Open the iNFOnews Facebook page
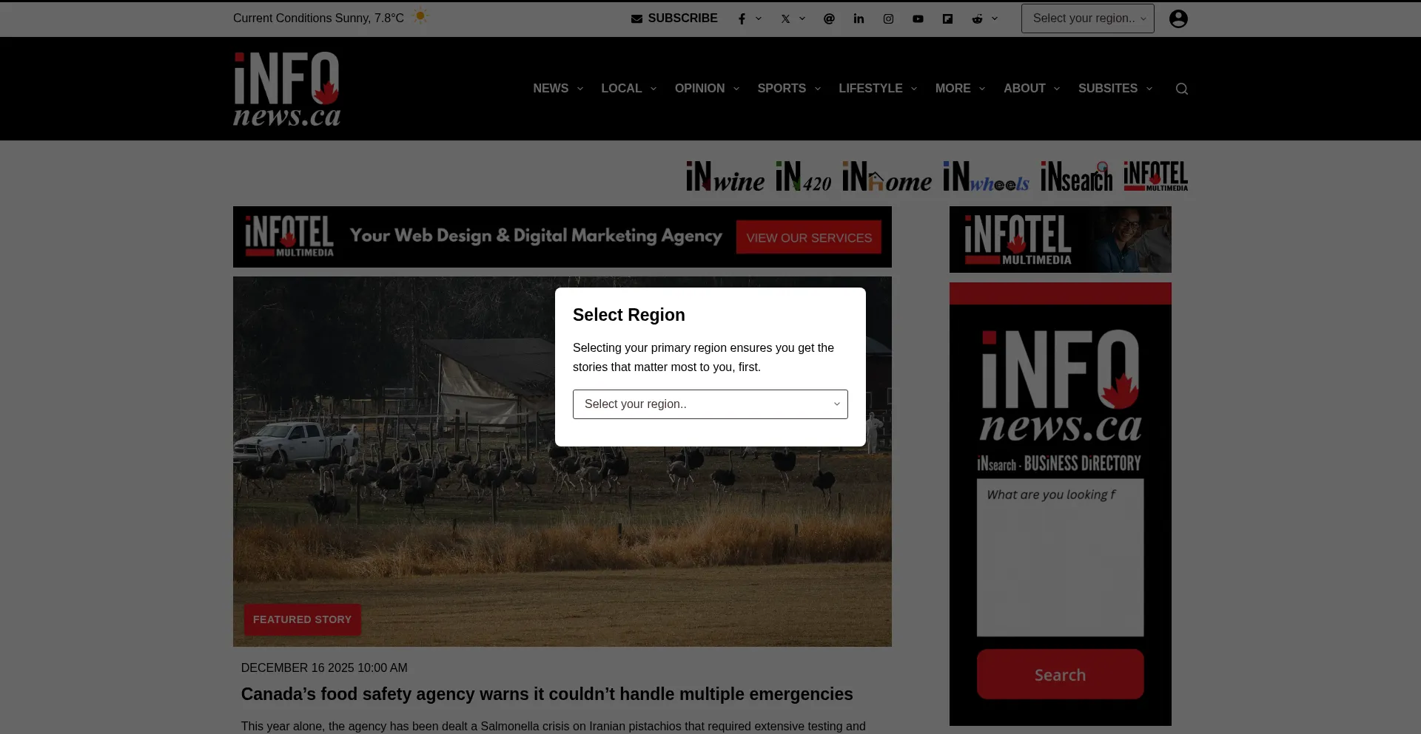Image resolution: width=1421 pixels, height=734 pixels. pos(743,18)
